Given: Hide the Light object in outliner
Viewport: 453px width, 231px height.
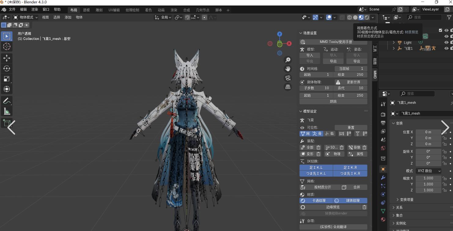Looking at the screenshot, I should point(446,42).
